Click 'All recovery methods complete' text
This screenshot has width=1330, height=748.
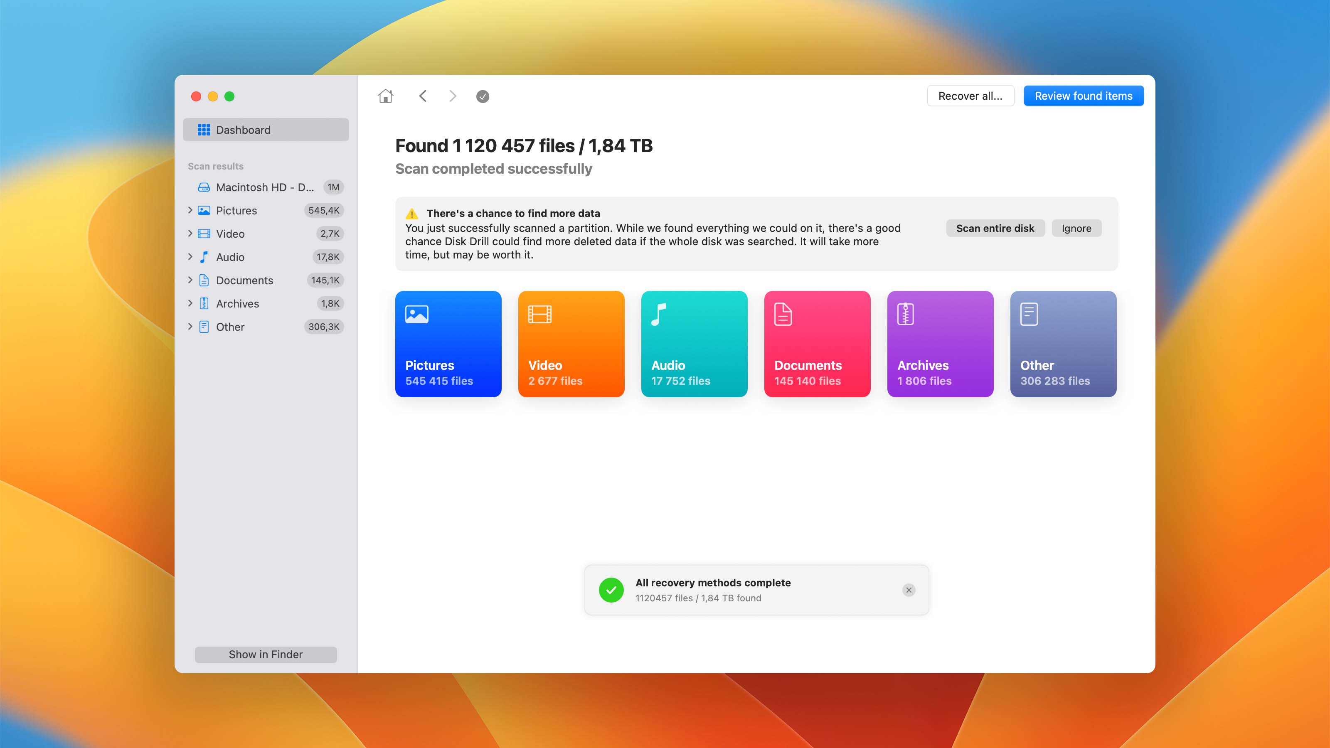[713, 582]
